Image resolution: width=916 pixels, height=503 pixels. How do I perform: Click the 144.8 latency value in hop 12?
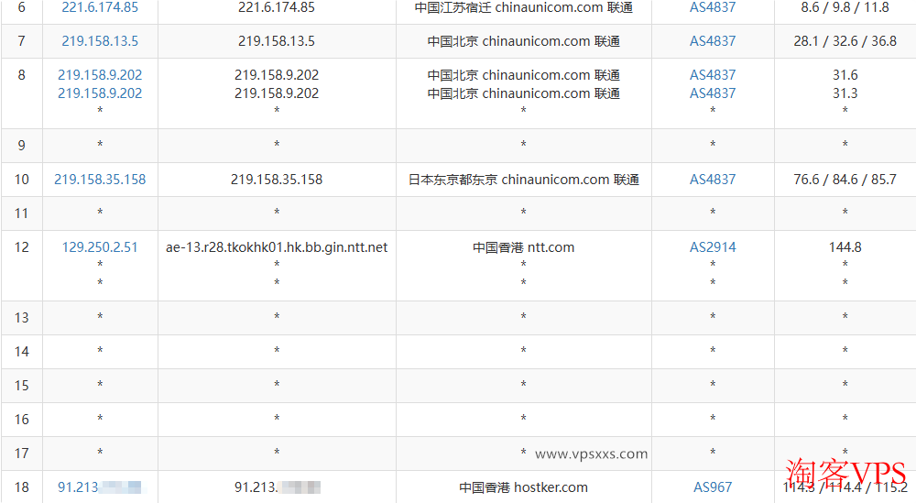[845, 247]
